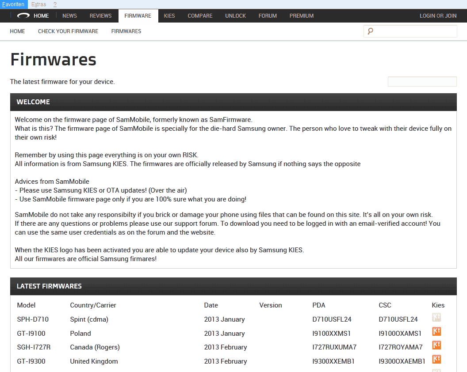Image resolution: width=467 pixels, height=372 pixels.
Task: Select the FIRMWARE tab
Action: tap(138, 16)
